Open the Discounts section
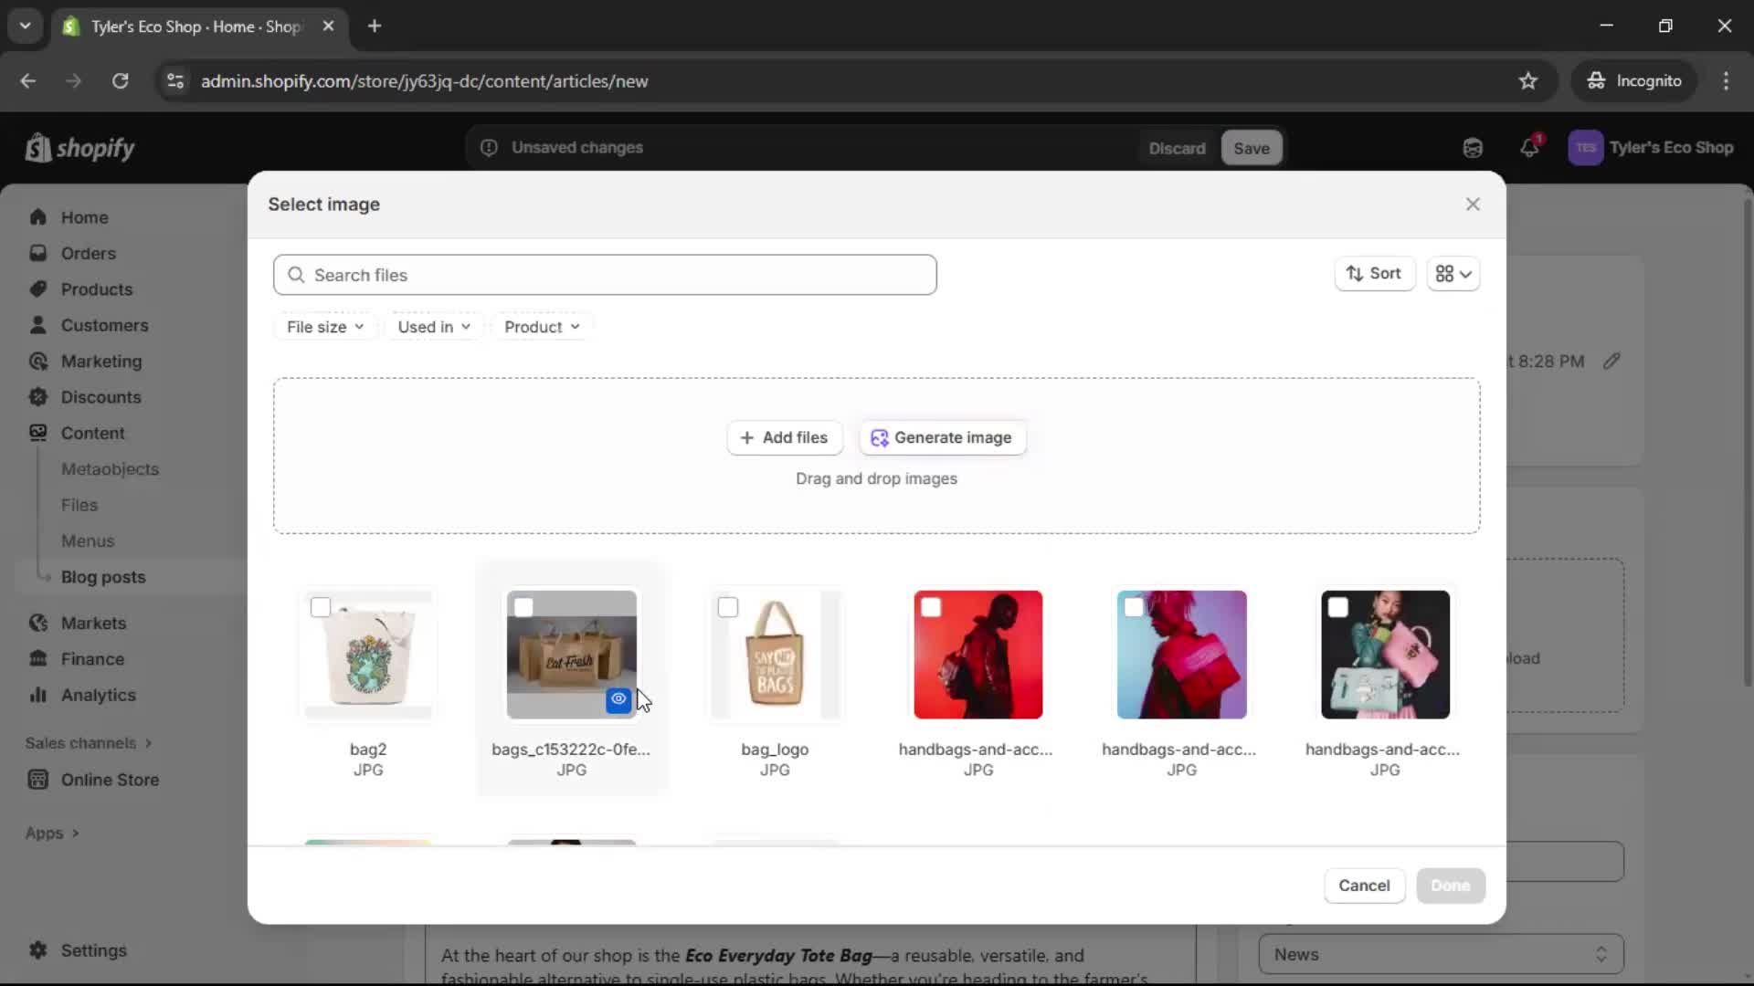1754x986 pixels. click(x=100, y=396)
